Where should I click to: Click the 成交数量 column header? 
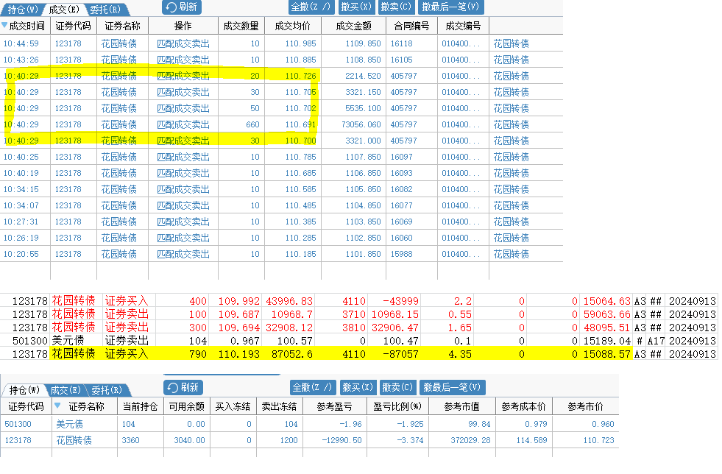(241, 26)
